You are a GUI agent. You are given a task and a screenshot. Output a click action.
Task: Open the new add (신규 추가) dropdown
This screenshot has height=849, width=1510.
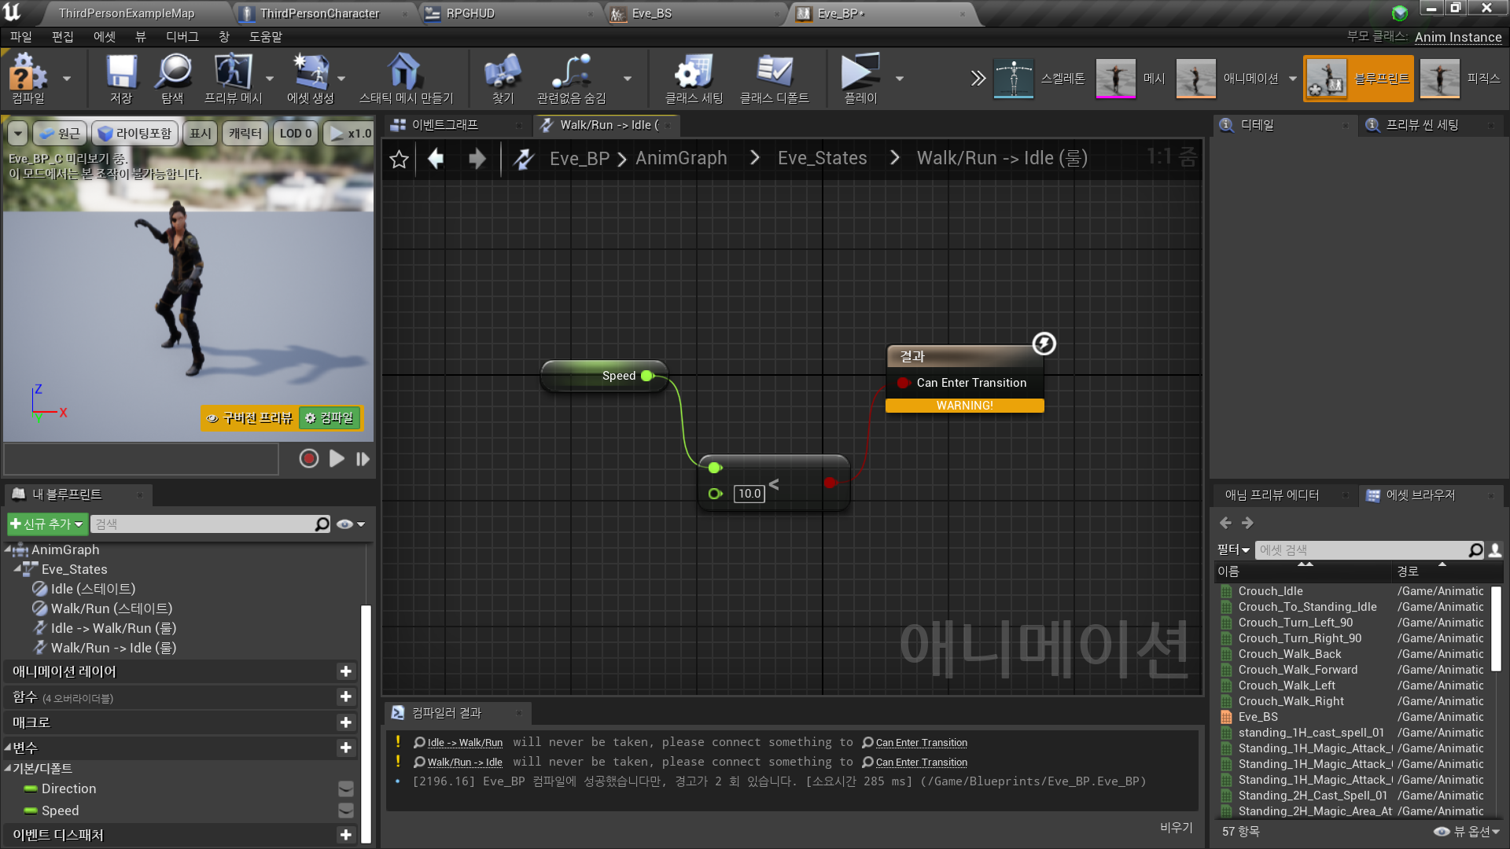point(46,524)
